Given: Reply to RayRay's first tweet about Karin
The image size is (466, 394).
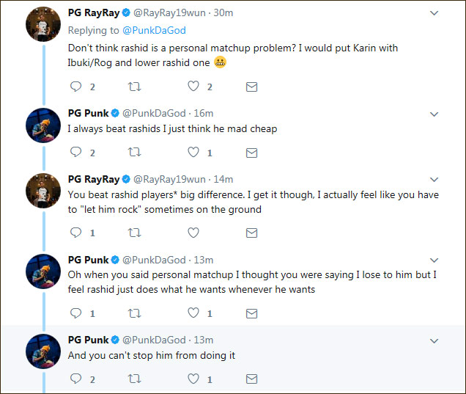Looking at the screenshot, I should click(75, 87).
